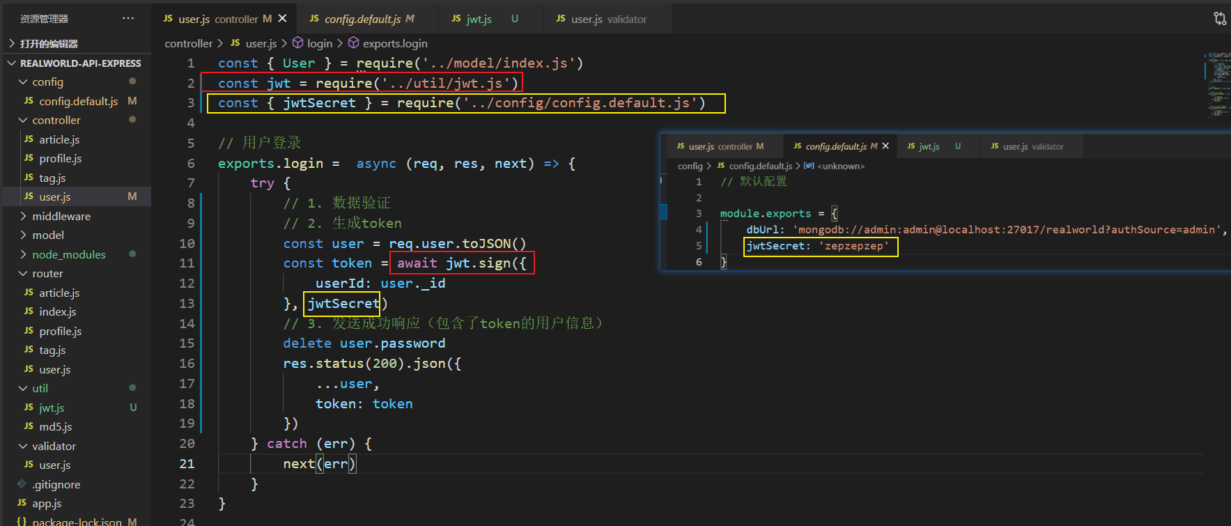Screen dimensions: 1231x526
Task: Open profile.js under router folder
Action: [61, 332]
